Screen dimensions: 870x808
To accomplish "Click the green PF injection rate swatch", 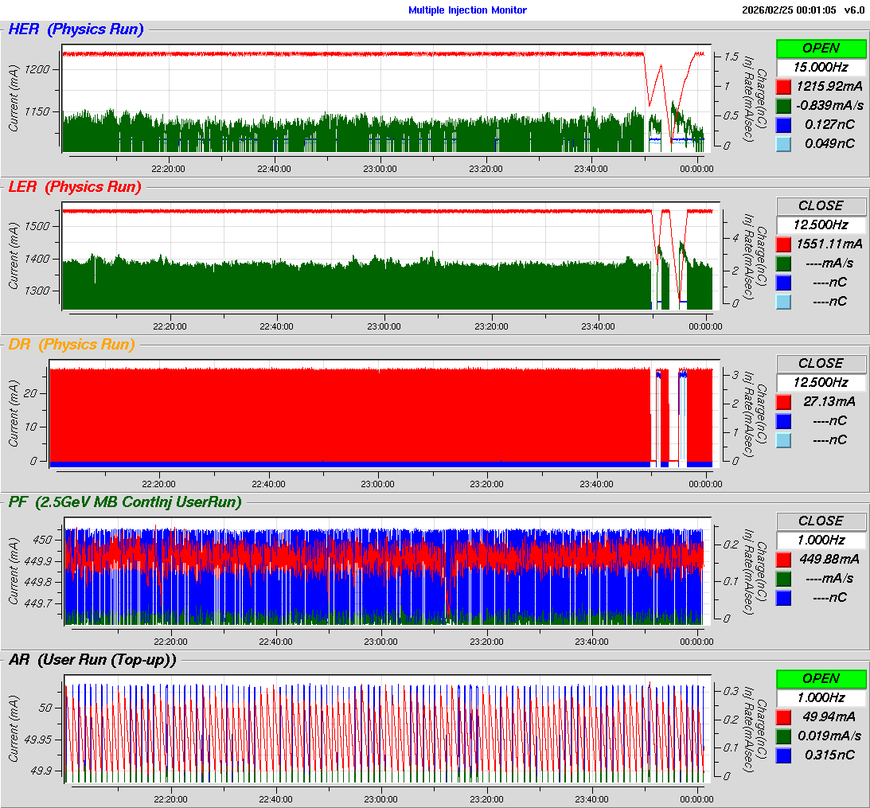I will point(784,578).
